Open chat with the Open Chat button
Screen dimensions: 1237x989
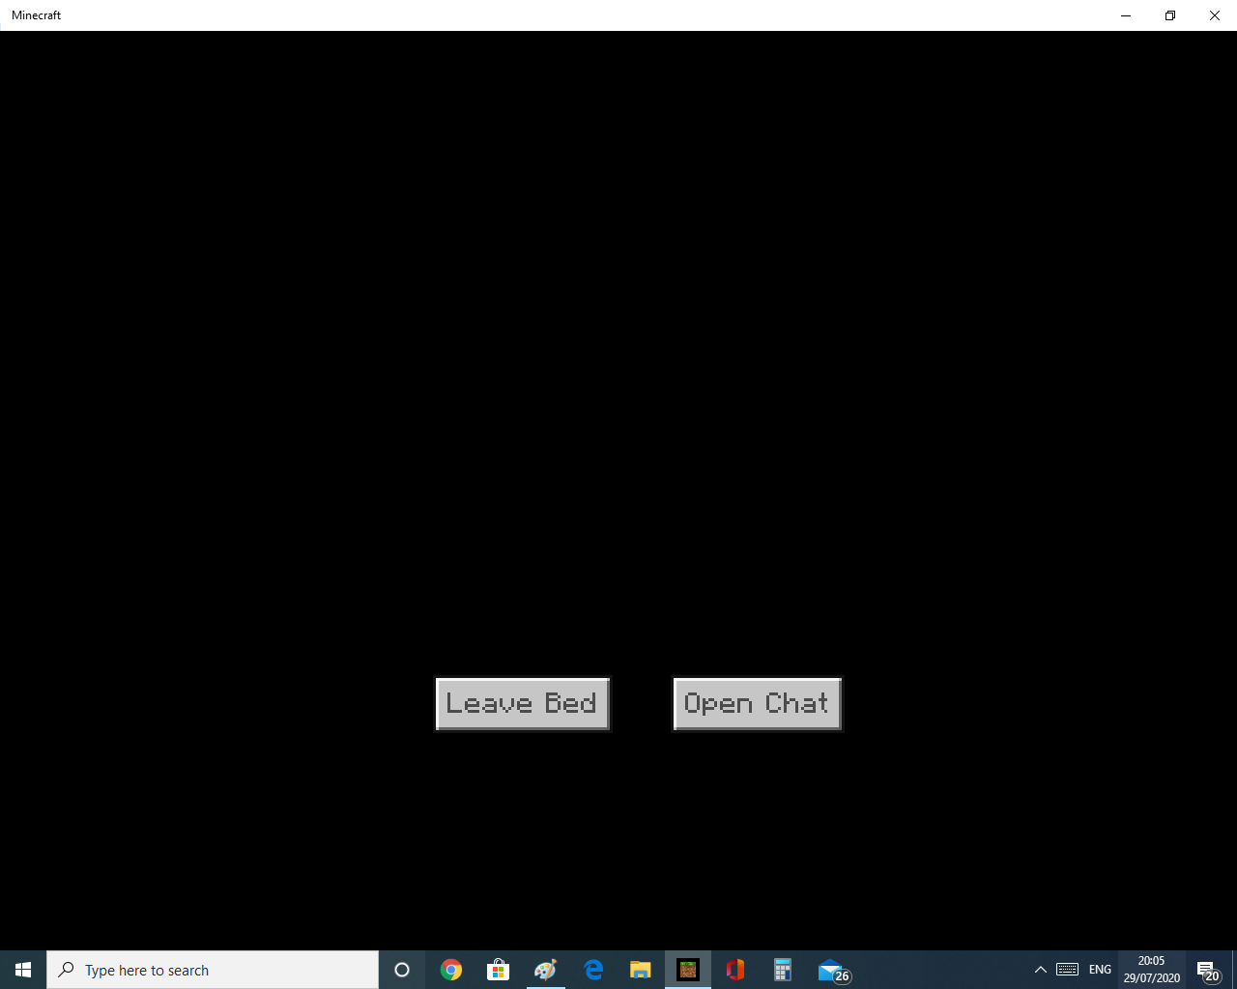(x=758, y=704)
